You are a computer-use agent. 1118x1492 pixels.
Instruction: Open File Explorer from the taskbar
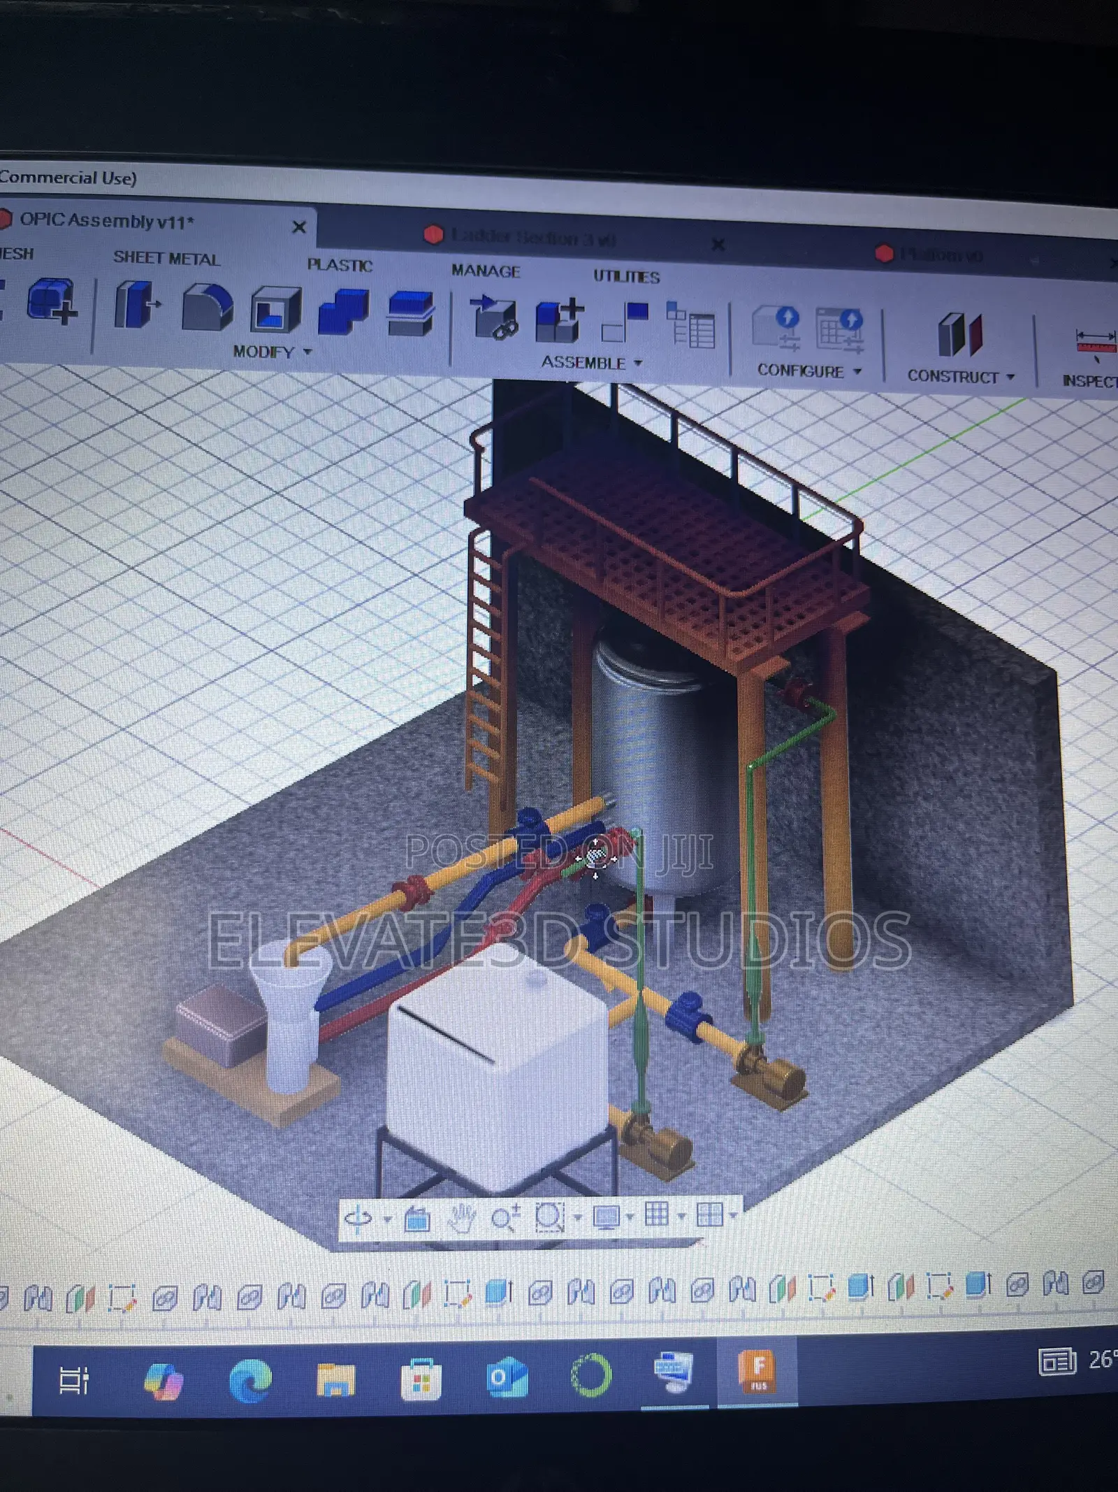(x=336, y=1381)
